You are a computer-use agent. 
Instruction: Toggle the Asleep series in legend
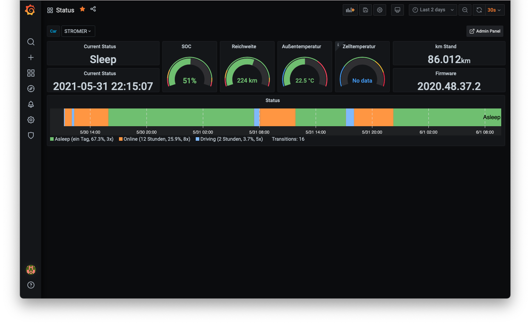coord(84,139)
